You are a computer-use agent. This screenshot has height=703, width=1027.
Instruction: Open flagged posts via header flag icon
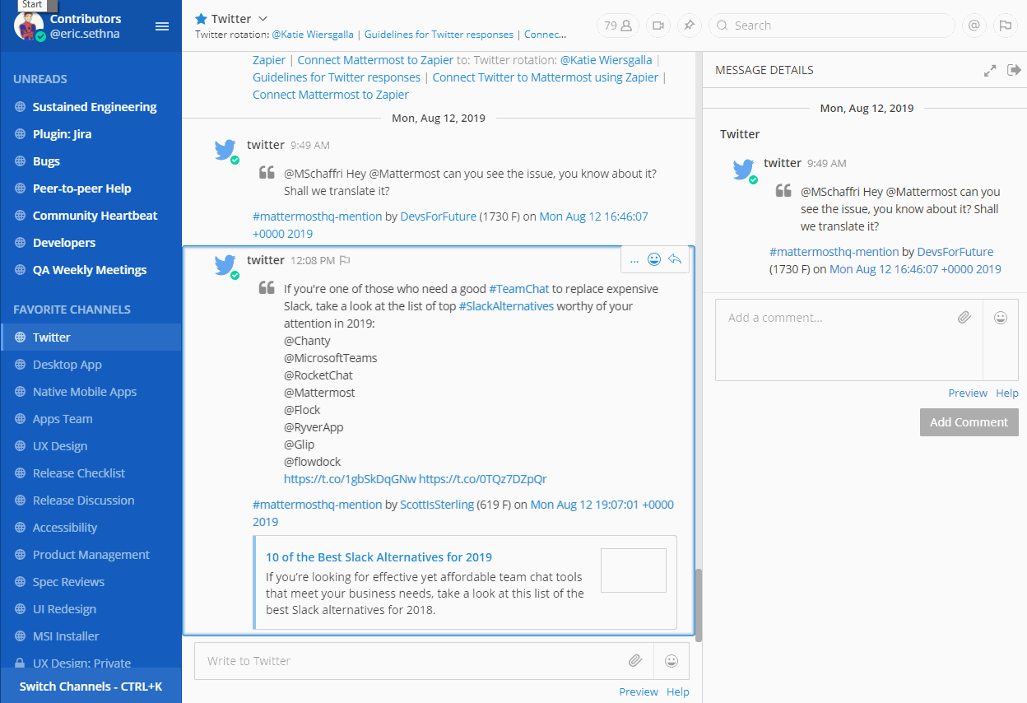click(1005, 26)
